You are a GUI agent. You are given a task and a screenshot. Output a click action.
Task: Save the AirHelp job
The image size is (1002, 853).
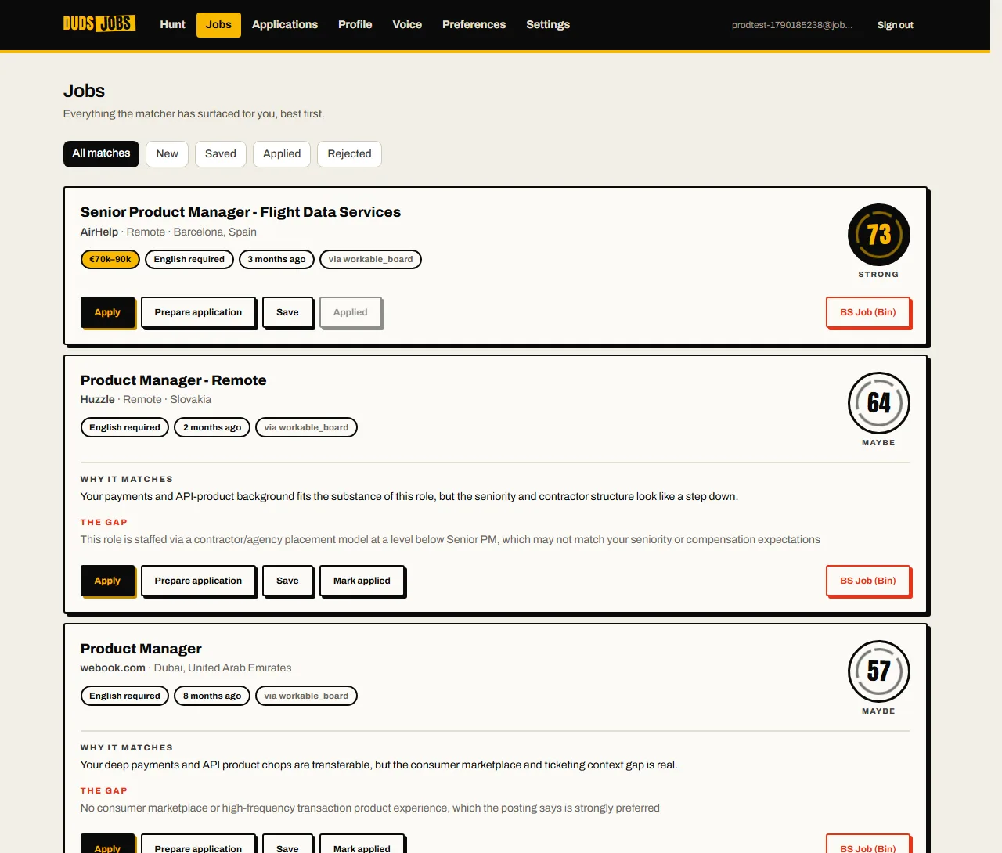pyautogui.click(x=287, y=312)
